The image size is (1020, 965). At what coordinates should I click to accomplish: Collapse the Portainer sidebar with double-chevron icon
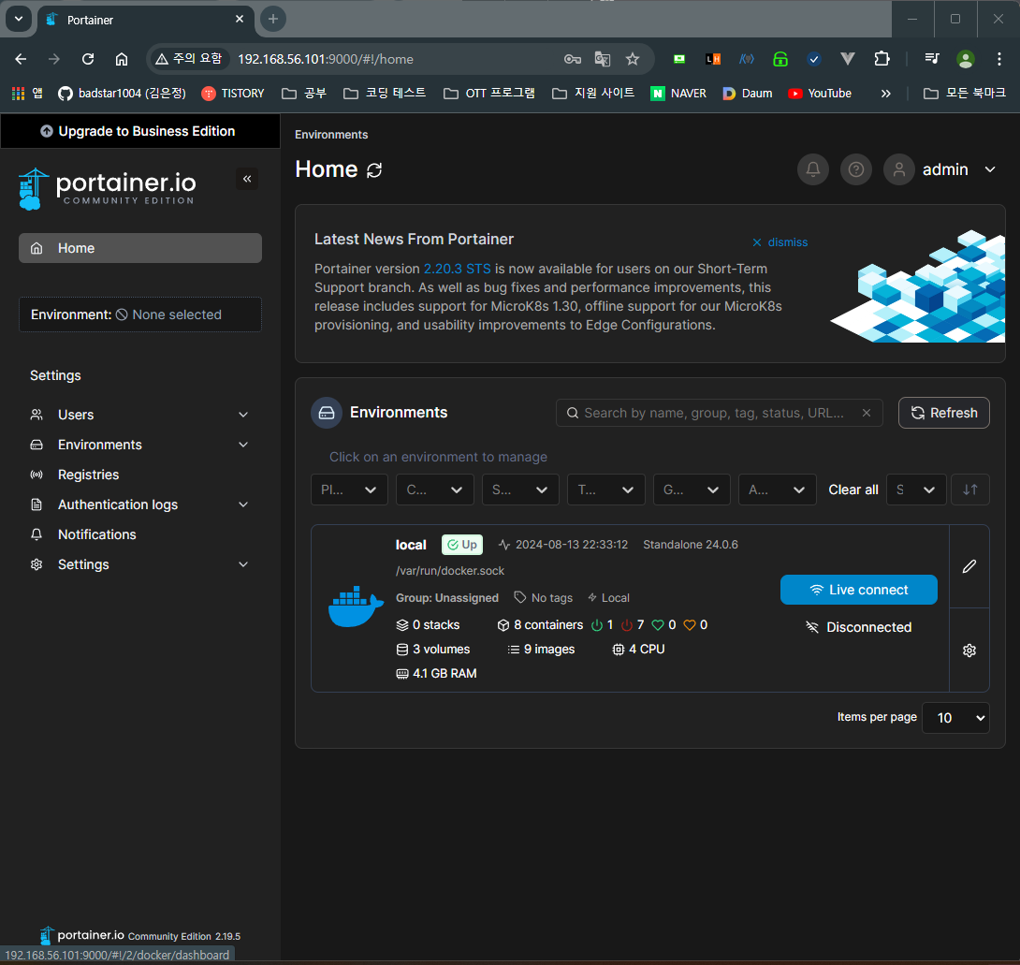[x=247, y=179]
